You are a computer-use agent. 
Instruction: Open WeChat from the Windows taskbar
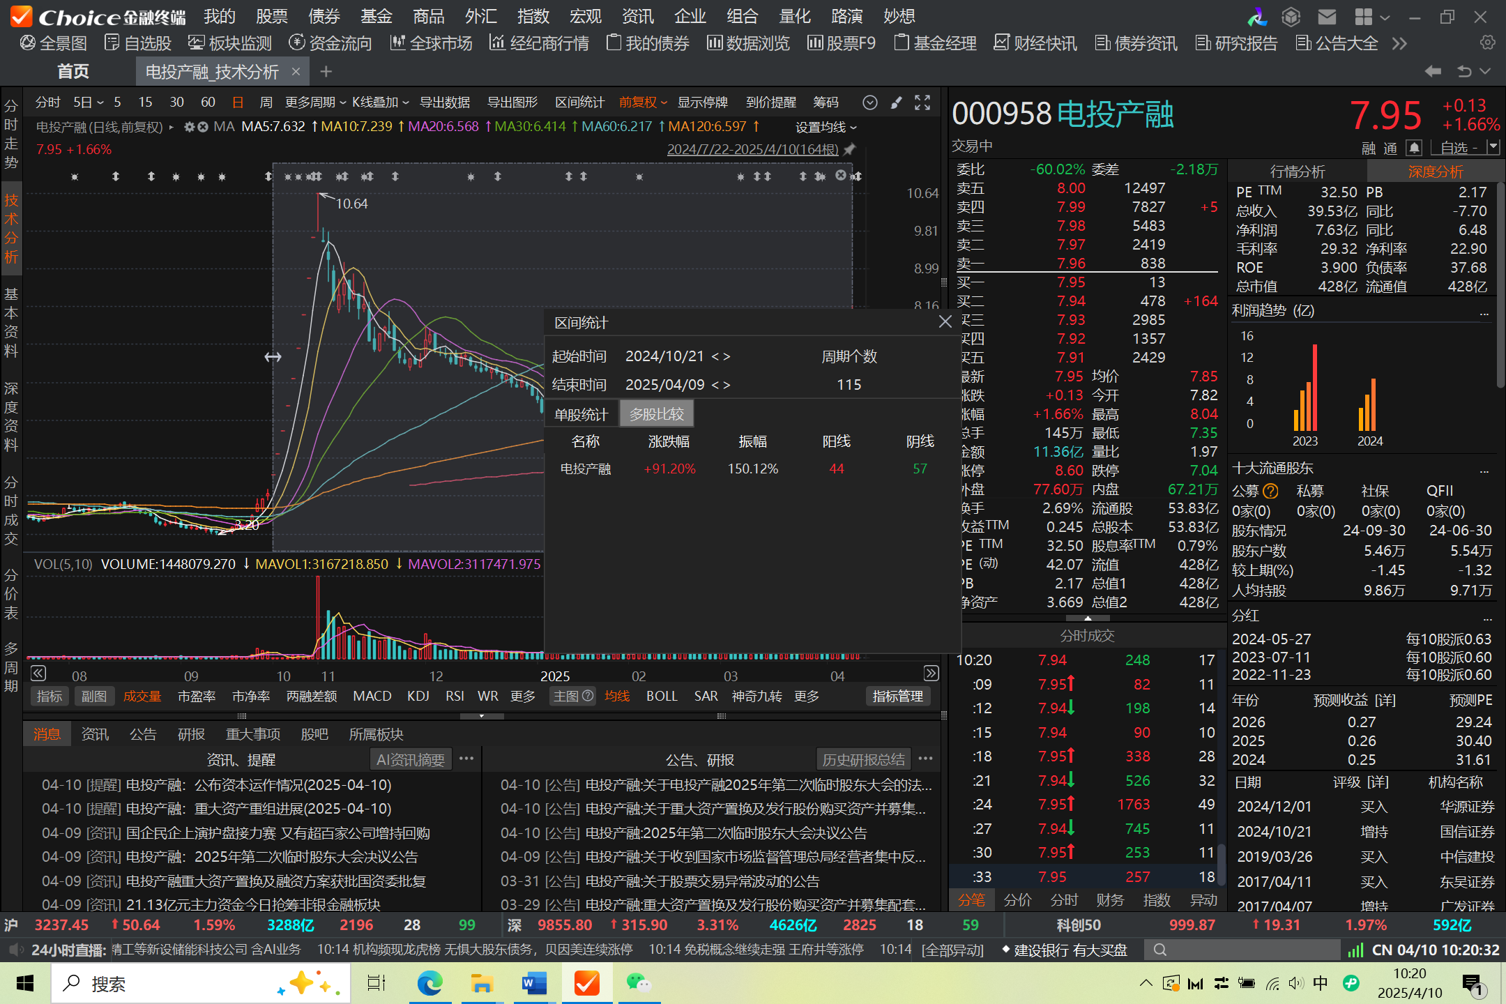[x=638, y=984]
